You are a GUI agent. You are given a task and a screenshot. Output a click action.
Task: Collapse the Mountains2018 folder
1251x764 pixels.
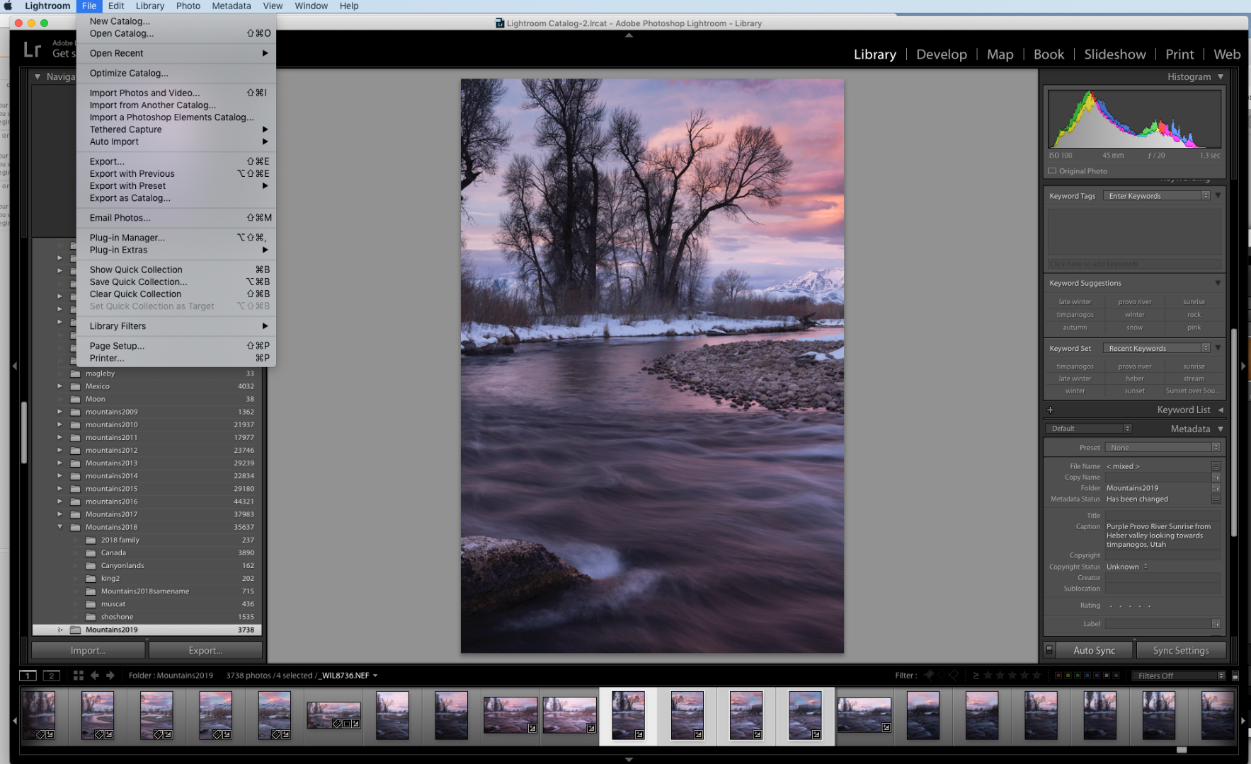click(x=59, y=527)
